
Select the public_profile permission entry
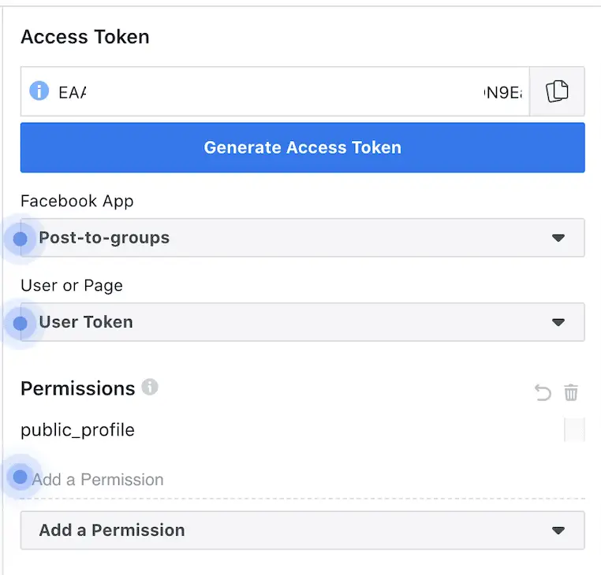(78, 430)
